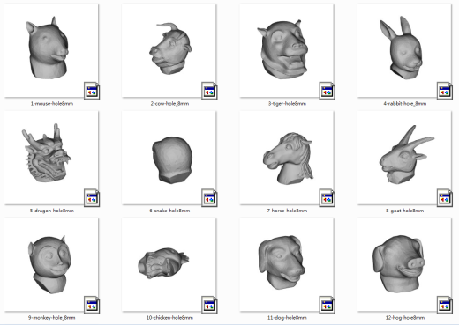
Task: Click the file type icon on the 4-rabbit thumbnail
Action: pyautogui.click(x=445, y=91)
